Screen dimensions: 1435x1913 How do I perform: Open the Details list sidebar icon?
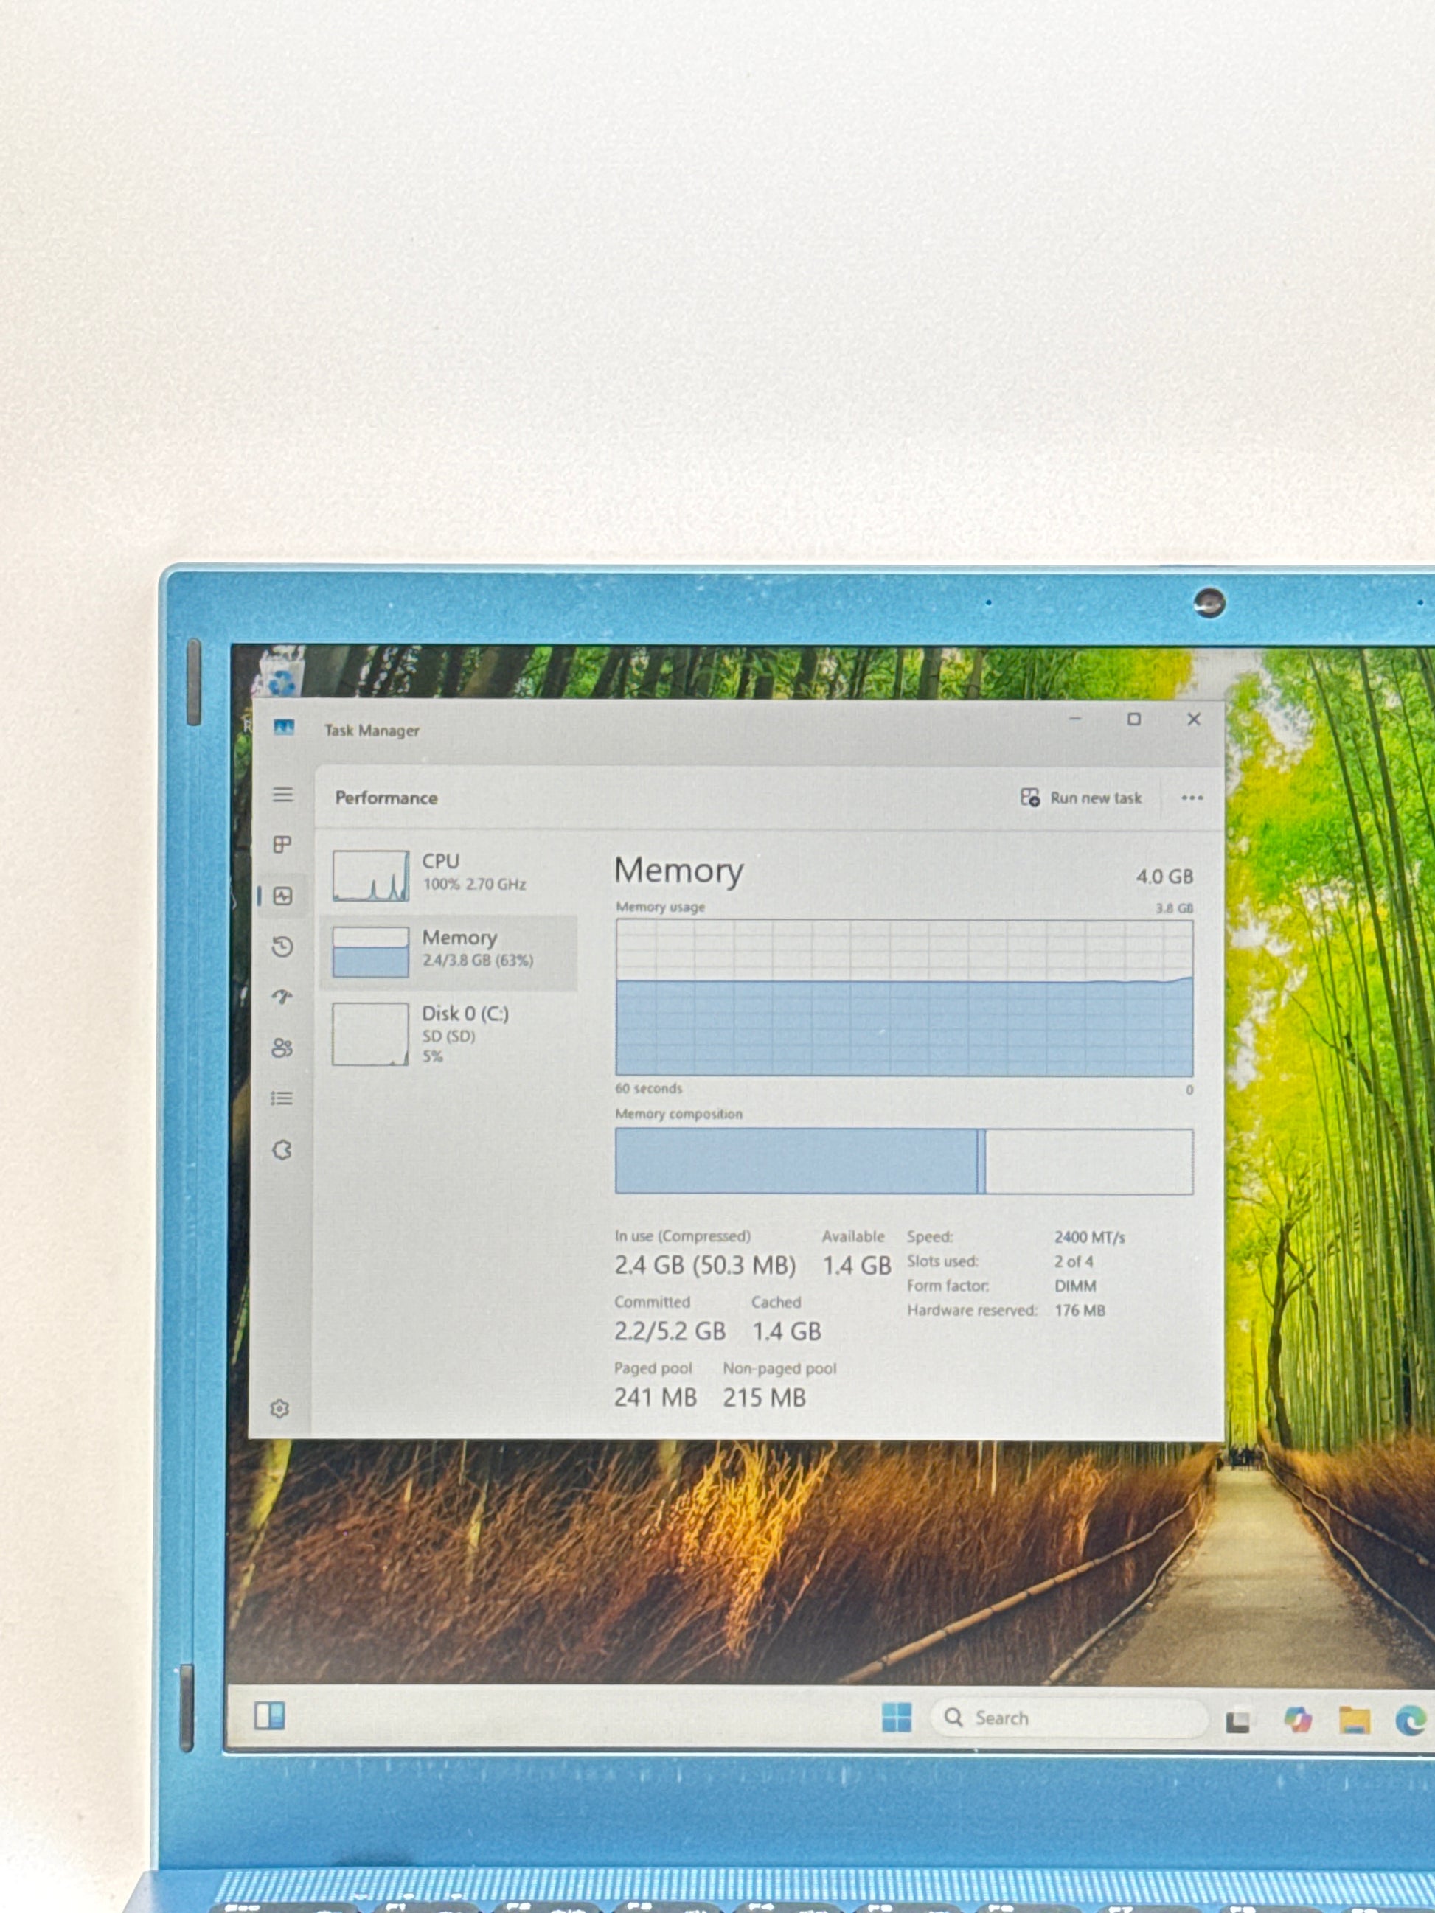[x=282, y=1098]
